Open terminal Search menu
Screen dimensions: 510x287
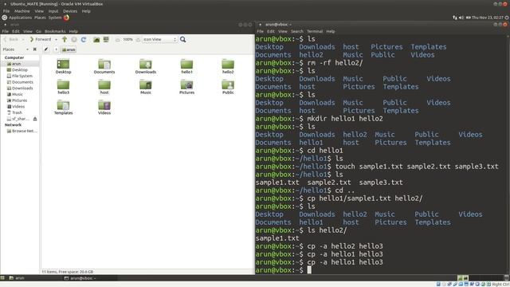click(297, 31)
